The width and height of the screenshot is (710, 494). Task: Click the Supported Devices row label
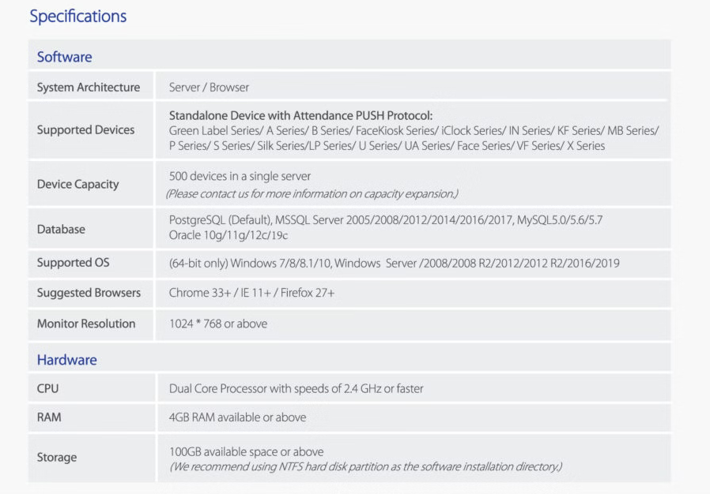(85, 130)
